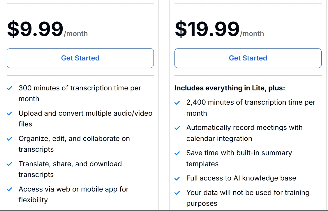The height and width of the screenshot is (211, 328).
Task: Click the $9.99 price text
Action: click(35, 29)
